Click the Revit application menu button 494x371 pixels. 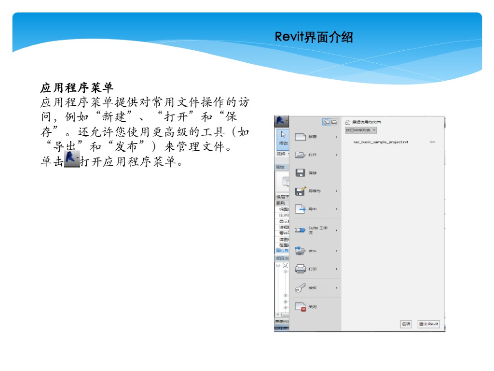pyautogui.click(x=281, y=120)
